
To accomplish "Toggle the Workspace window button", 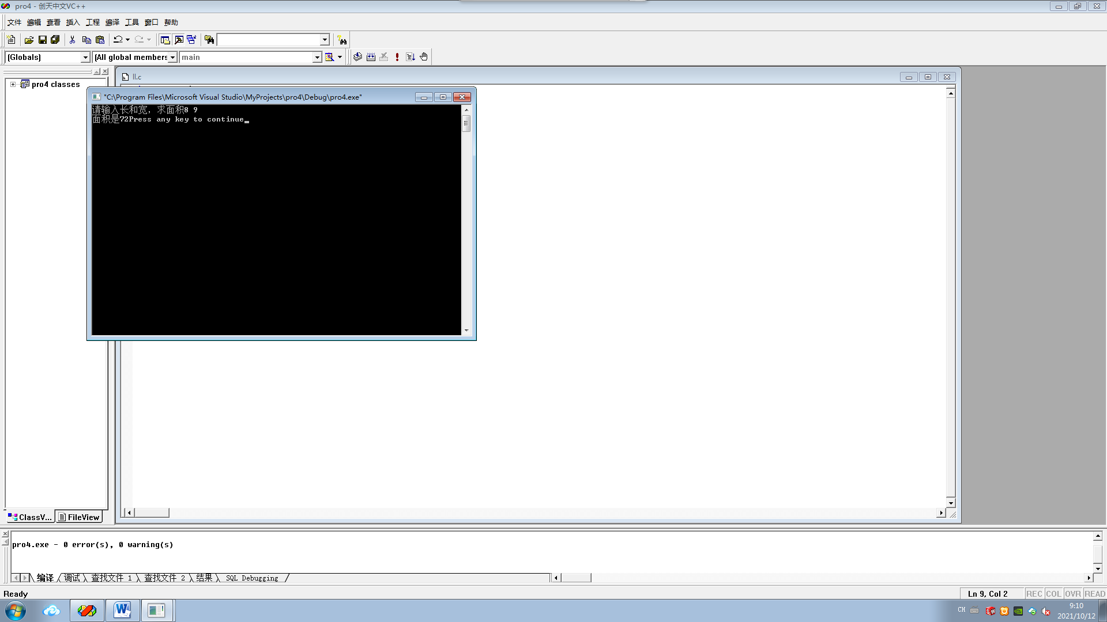I will (x=165, y=40).
